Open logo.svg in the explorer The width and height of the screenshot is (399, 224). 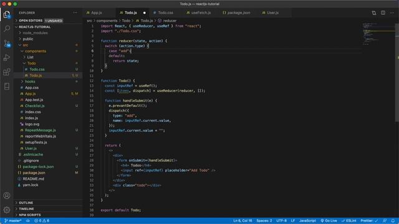point(32,124)
